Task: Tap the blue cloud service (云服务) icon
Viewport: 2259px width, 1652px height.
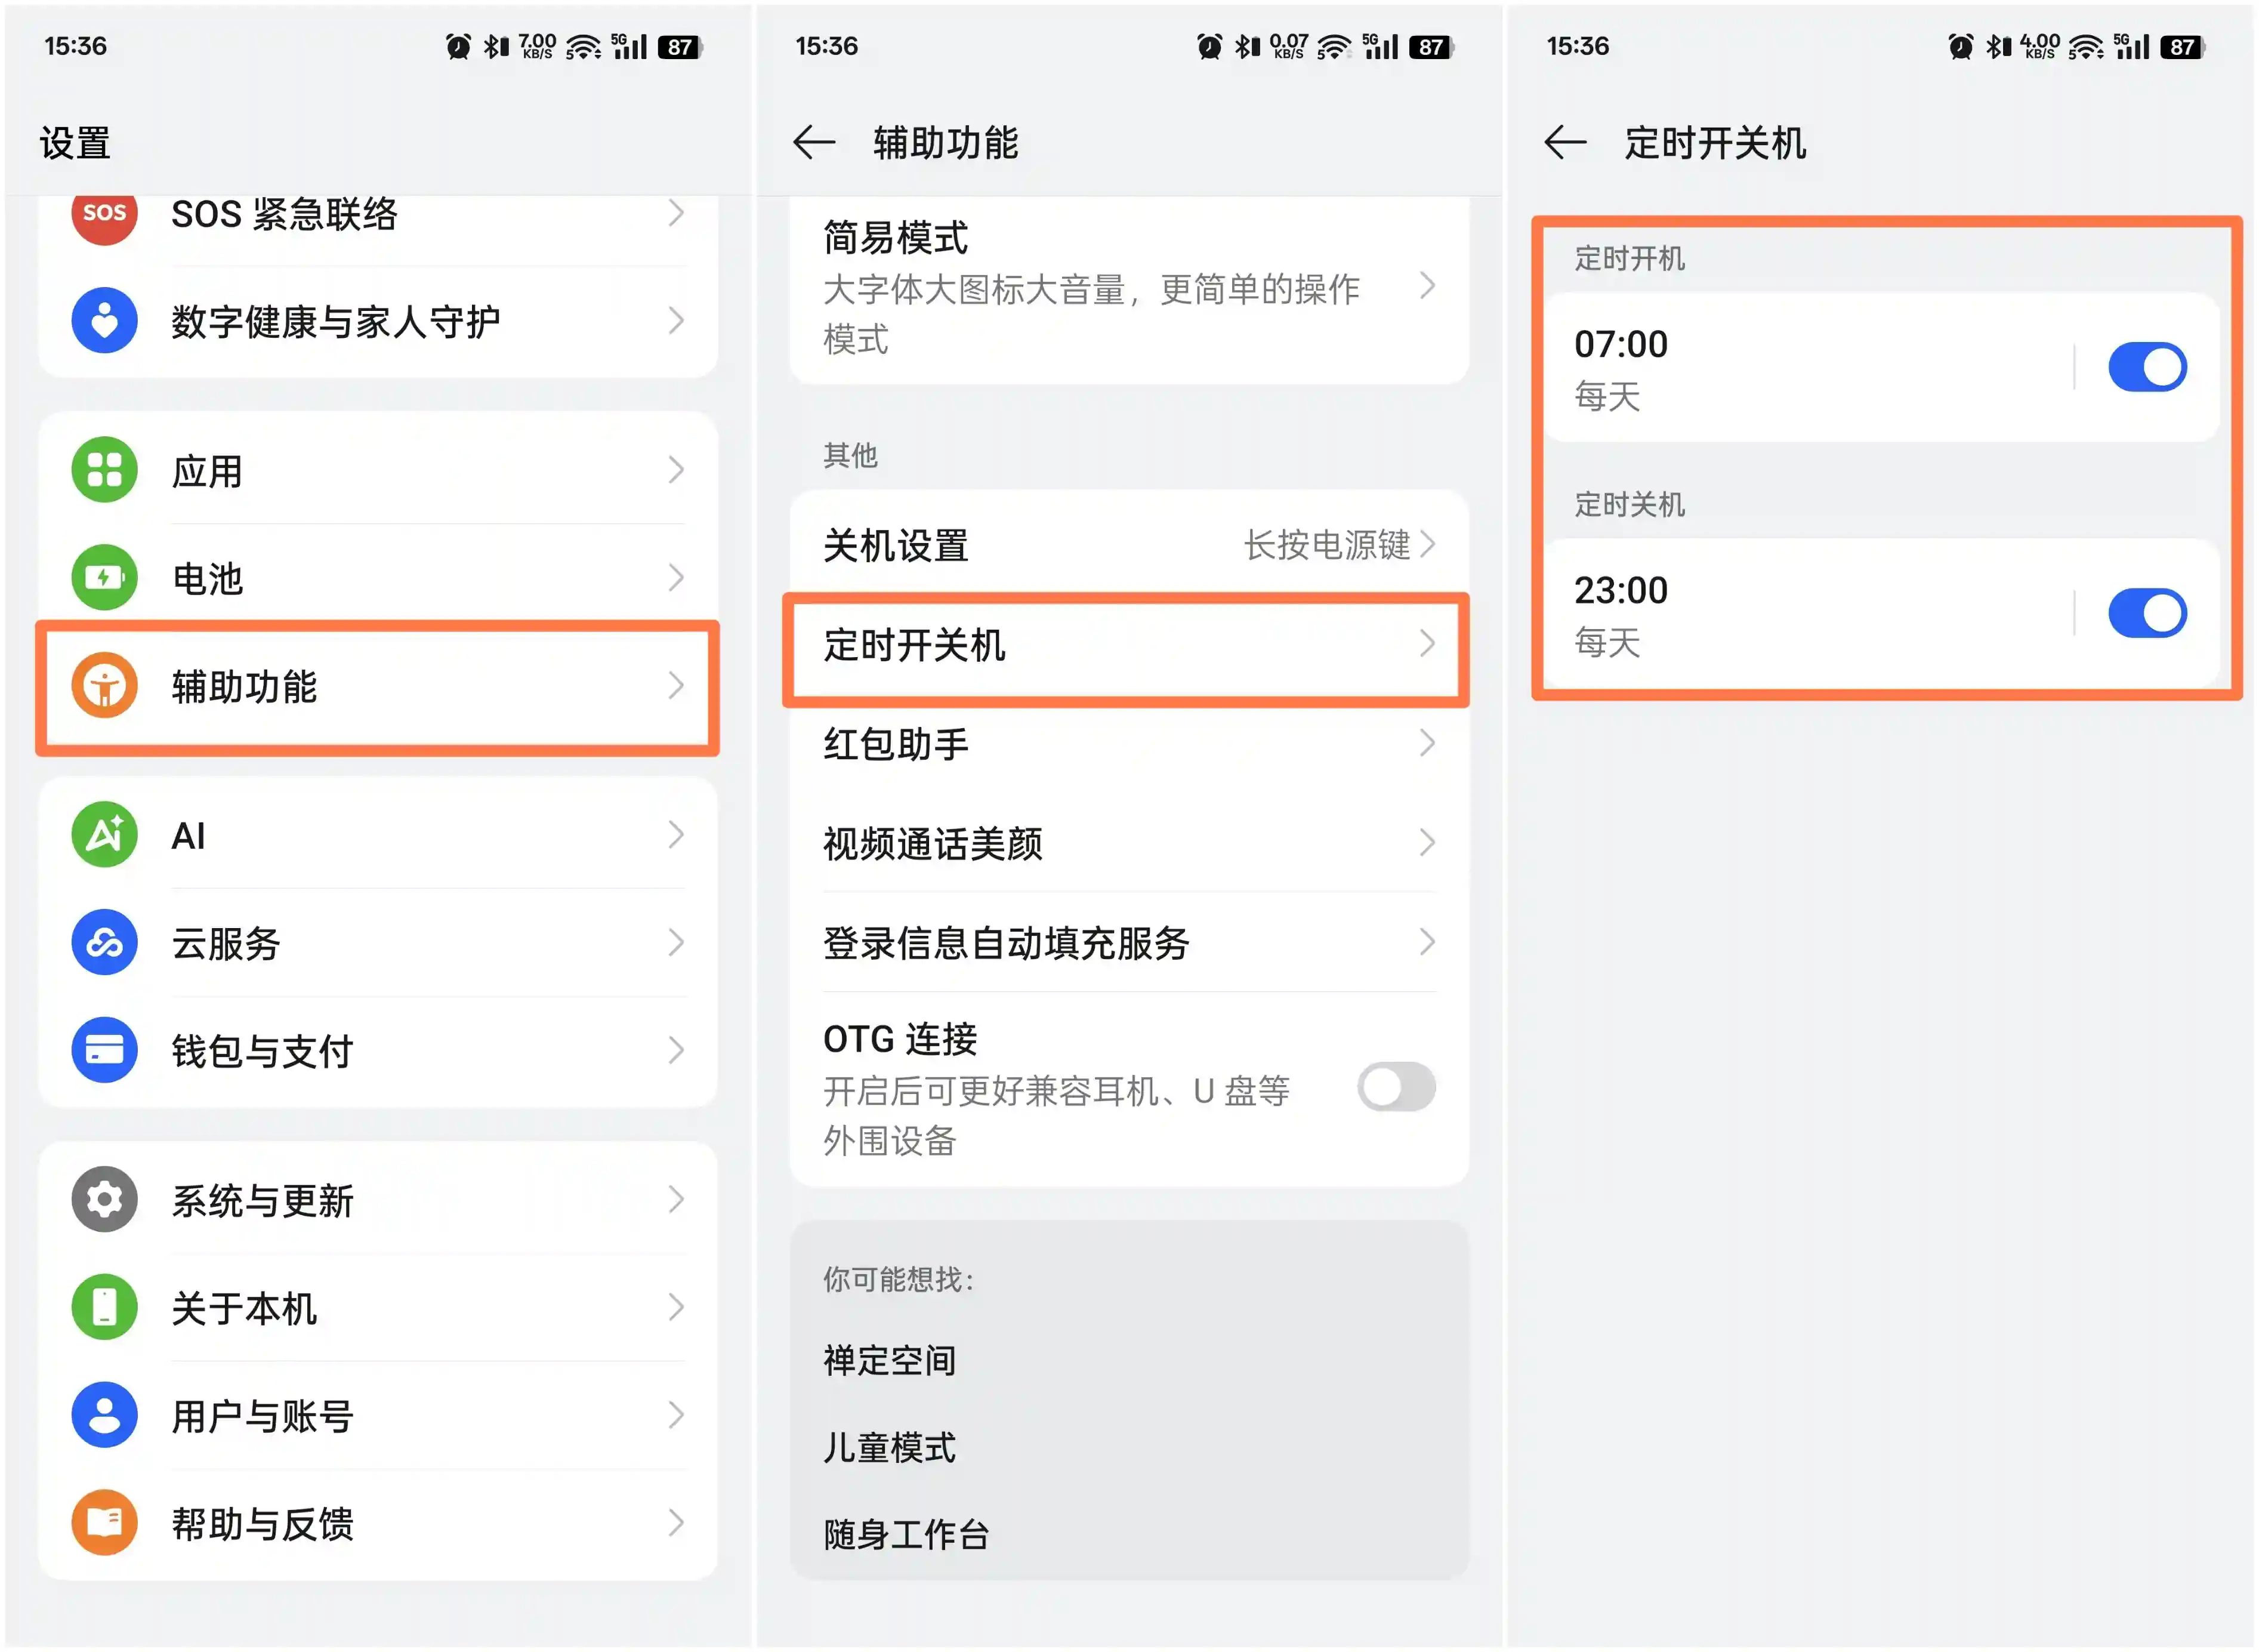Action: pyautogui.click(x=104, y=943)
